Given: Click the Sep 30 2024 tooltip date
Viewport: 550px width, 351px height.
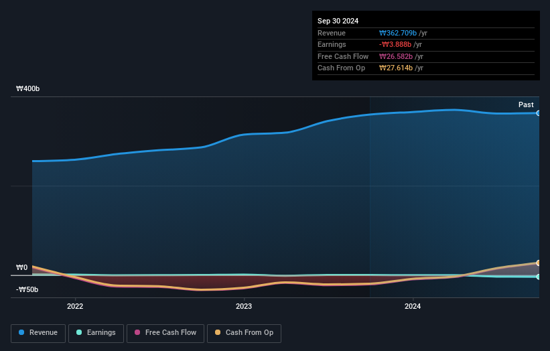Looking at the screenshot, I should click(x=338, y=21).
